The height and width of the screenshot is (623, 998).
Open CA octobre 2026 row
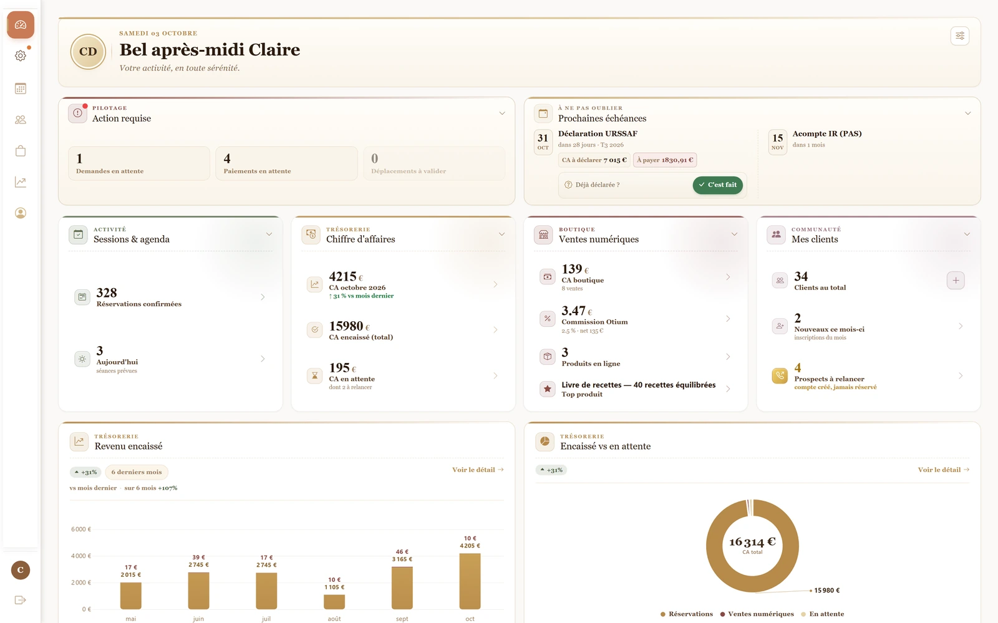(403, 284)
